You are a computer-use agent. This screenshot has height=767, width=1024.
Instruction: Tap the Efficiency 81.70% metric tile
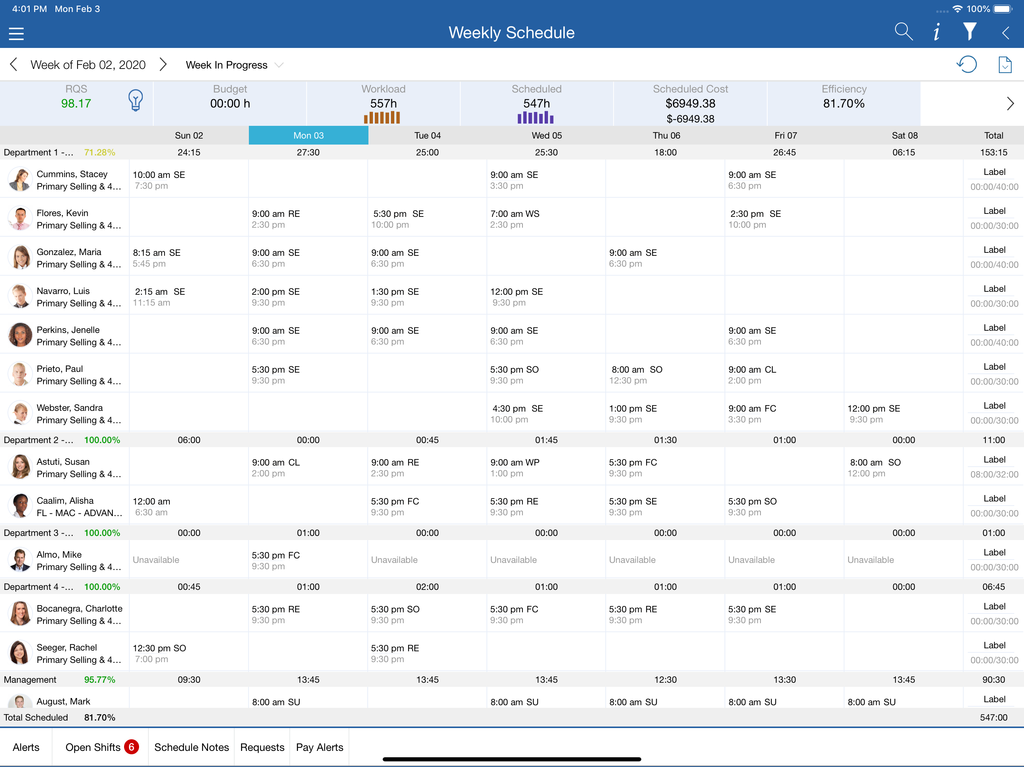pos(844,103)
